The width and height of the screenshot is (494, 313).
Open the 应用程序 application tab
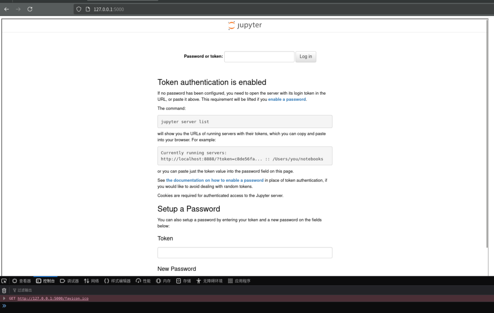239,281
